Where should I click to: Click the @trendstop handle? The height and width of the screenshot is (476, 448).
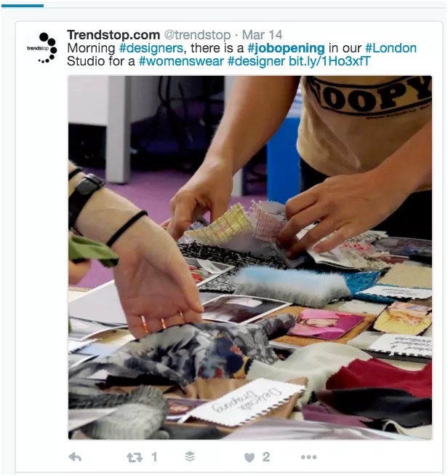point(197,35)
